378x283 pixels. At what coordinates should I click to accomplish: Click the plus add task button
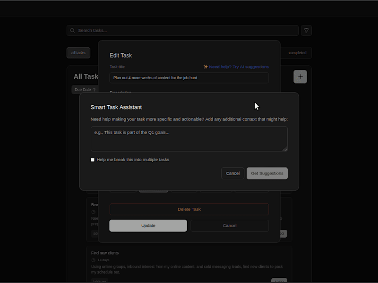pyautogui.click(x=300, y=76)
